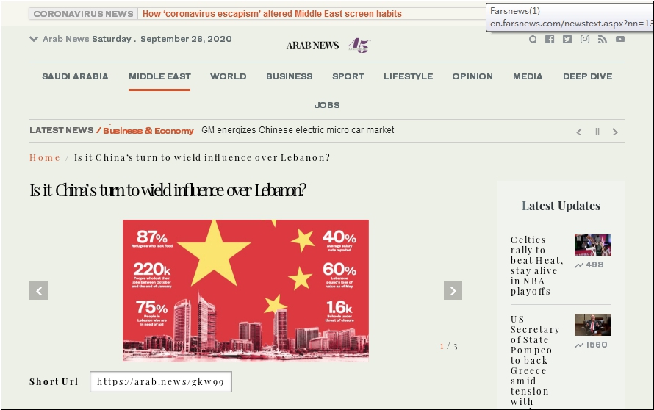Viewport: 654px width, 410px height.
Task: Open the China flag Lebanon infographic image
Action: pyautogui.click(x=245, y=291)
